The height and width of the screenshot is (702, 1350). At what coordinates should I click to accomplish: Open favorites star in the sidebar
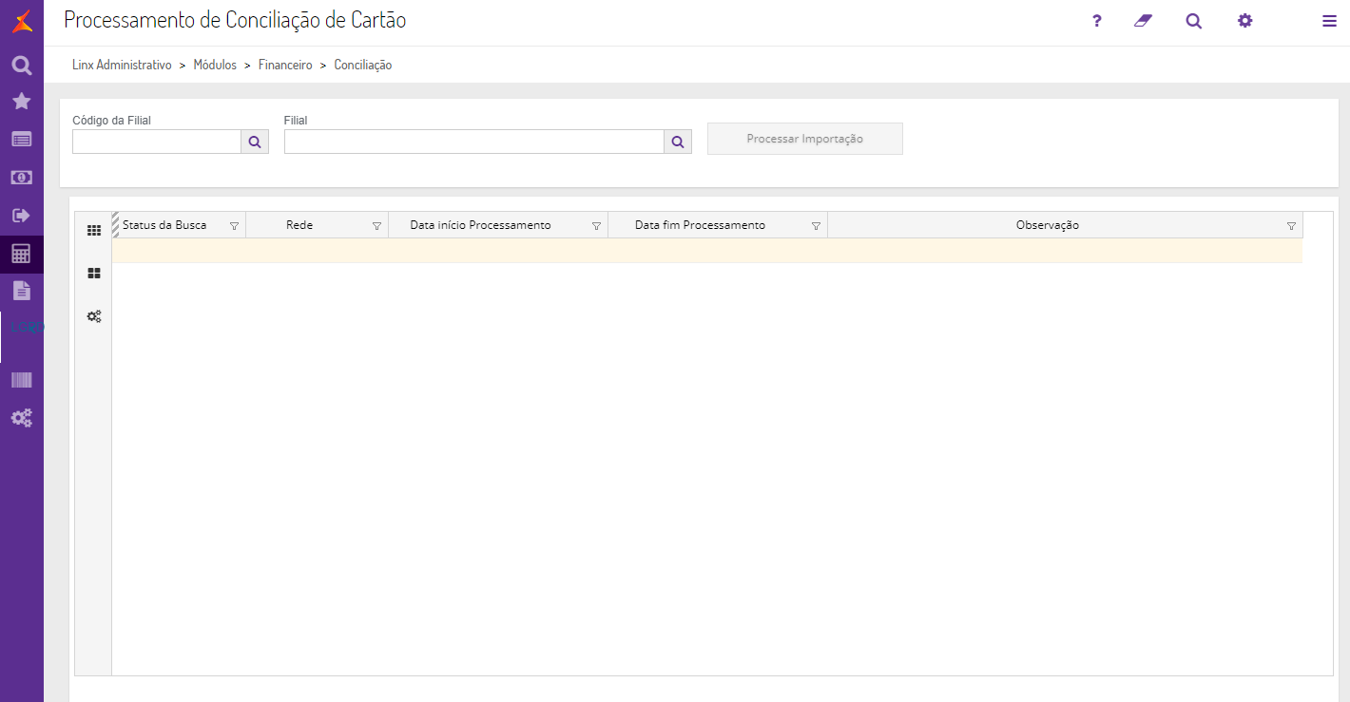pos(22,102)
